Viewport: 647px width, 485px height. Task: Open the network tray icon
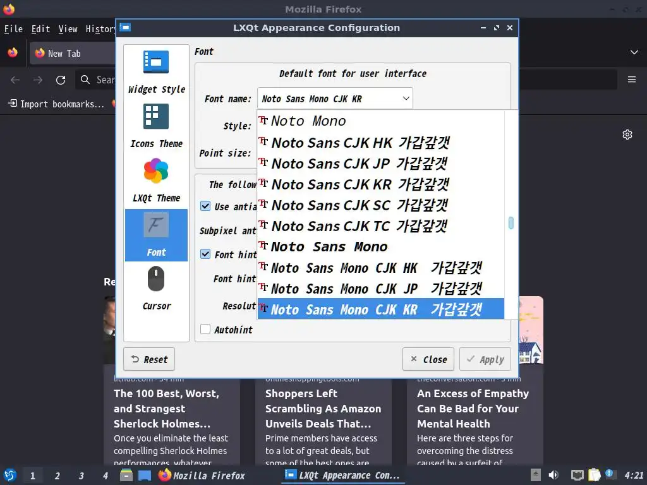577,475
